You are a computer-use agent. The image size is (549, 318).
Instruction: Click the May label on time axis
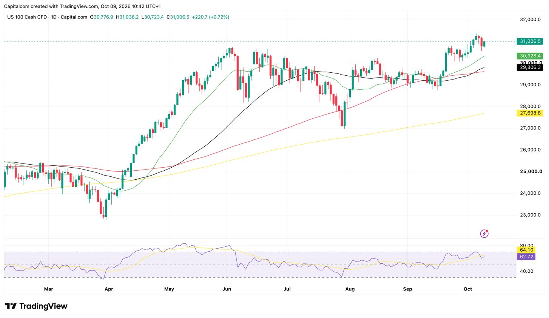coord(169,289)
